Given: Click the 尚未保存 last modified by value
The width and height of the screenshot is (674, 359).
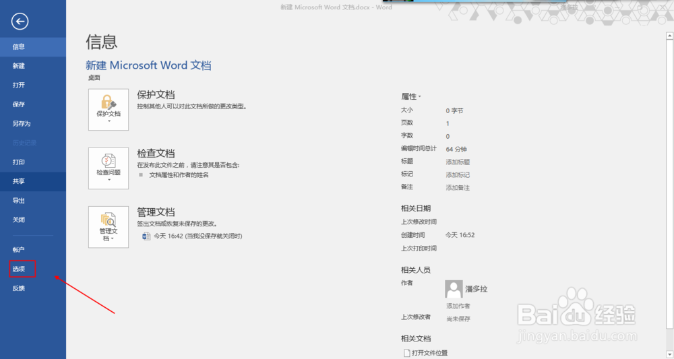Looking at the screenshot, I should click(x=458, y=319).
